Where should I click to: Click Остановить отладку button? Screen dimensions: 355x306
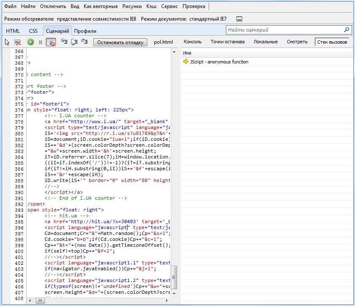tap(120, 42)
